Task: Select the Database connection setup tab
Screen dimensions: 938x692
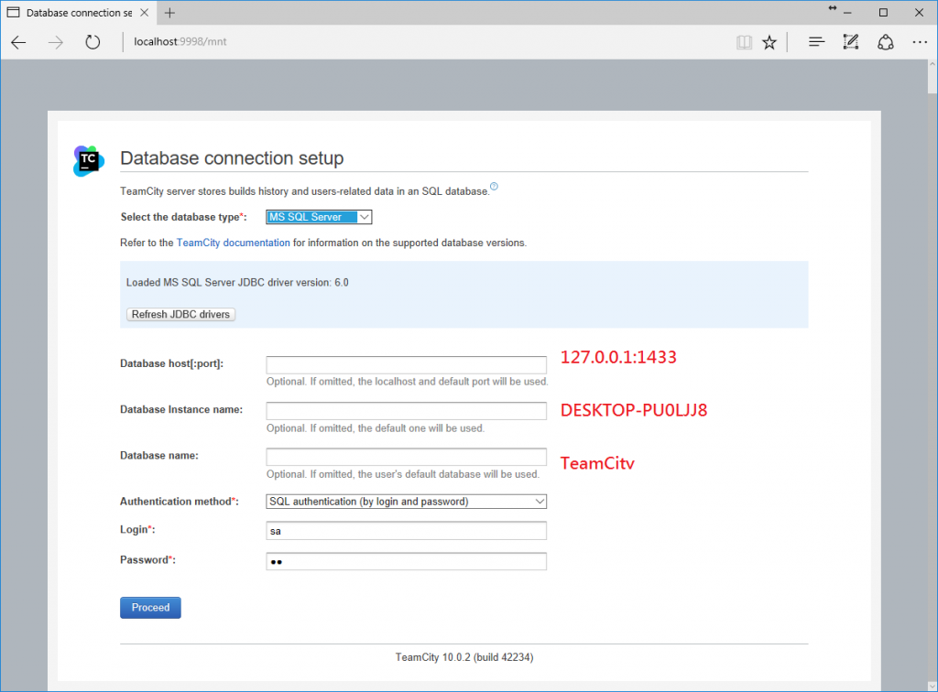Action: point(79,13)
